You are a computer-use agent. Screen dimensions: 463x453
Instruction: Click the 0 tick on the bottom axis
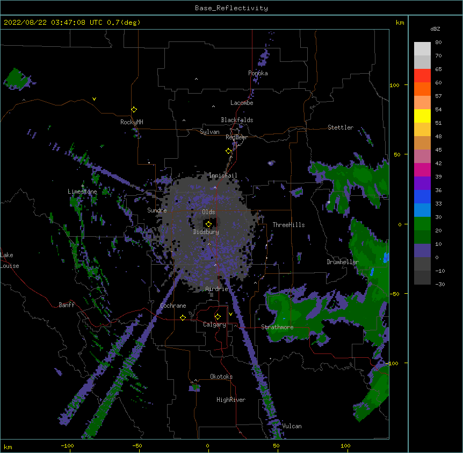[207, 445]
